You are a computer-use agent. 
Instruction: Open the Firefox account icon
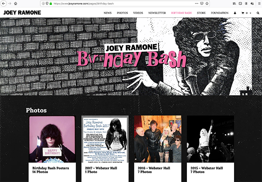pos(246,3)
